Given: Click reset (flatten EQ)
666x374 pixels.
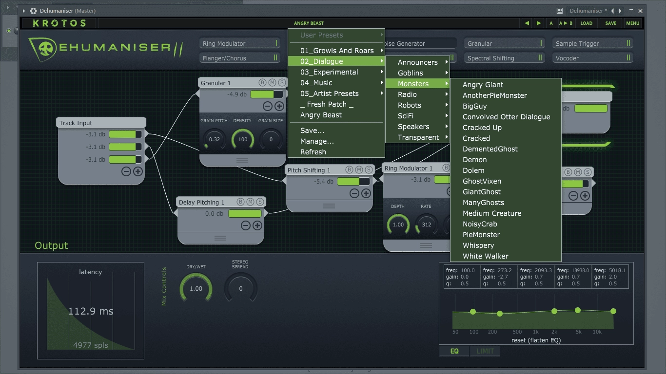Looking at the screenshot, I should [x=536, y=340].
